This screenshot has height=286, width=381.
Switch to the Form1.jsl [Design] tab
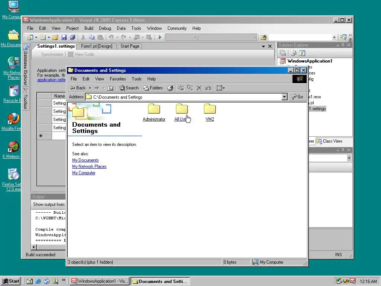click(96, 46)
